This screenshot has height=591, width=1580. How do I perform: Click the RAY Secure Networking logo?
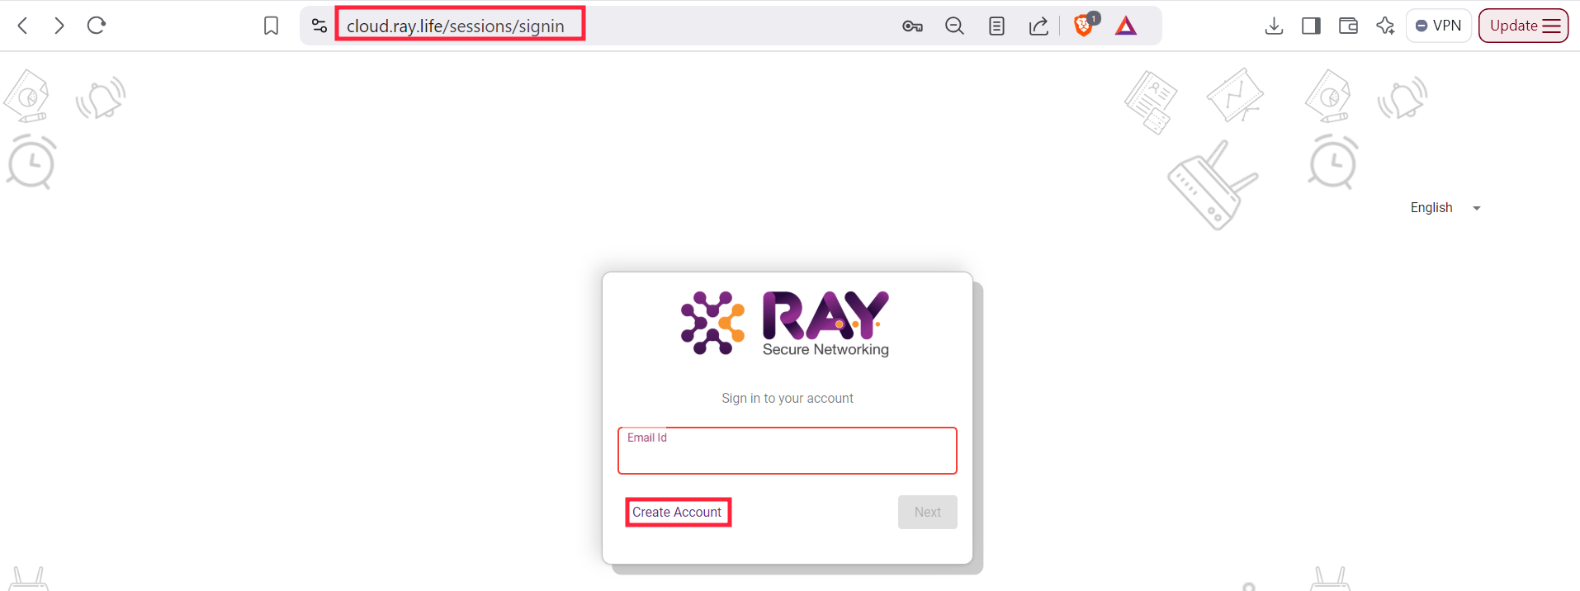coord(785,324)
